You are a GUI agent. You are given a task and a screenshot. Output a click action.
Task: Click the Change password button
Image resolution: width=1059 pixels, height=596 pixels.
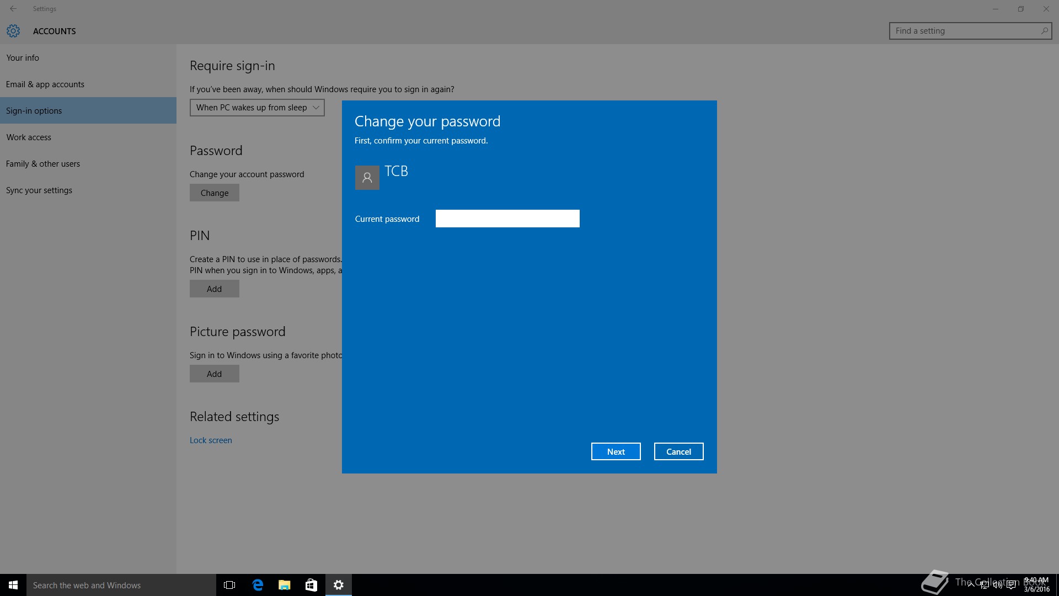[215, 193]
